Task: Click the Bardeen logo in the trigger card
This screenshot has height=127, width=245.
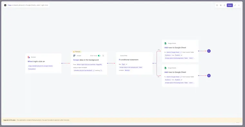Action: (29, 57)
